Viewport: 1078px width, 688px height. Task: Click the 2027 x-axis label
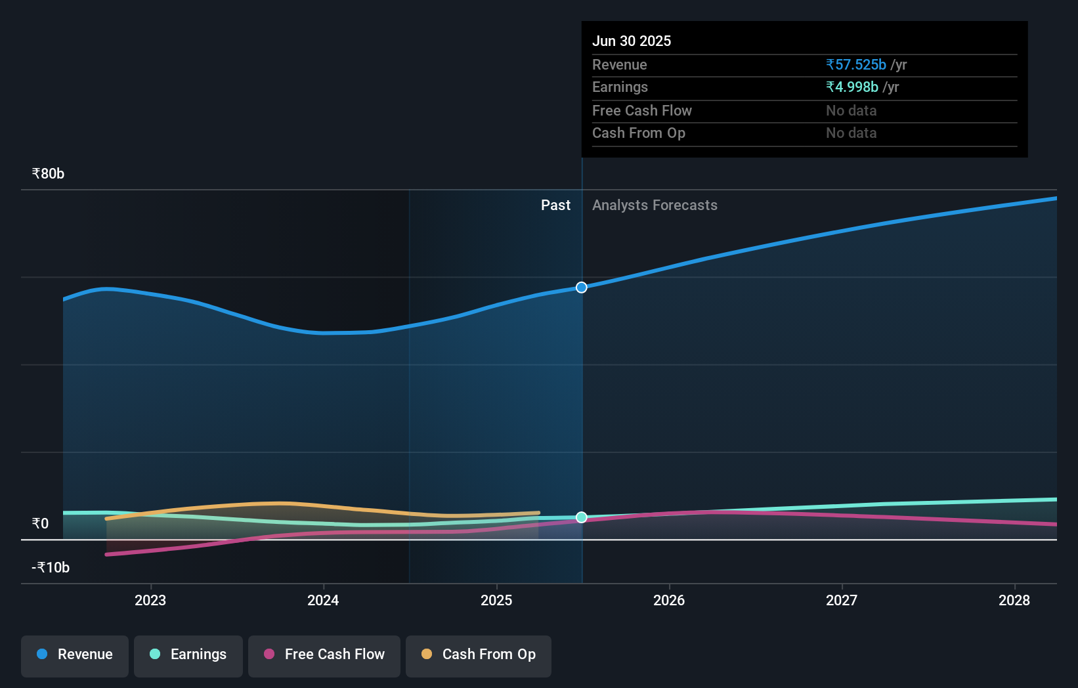click(x=842, y=600)
